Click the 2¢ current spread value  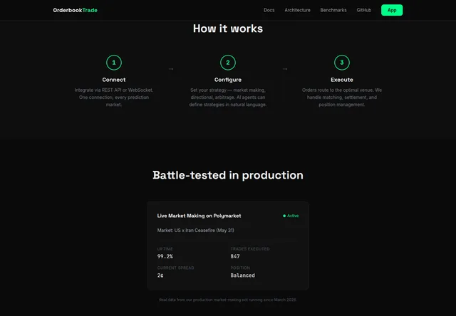pyautogui.click(x=160, y=275)
